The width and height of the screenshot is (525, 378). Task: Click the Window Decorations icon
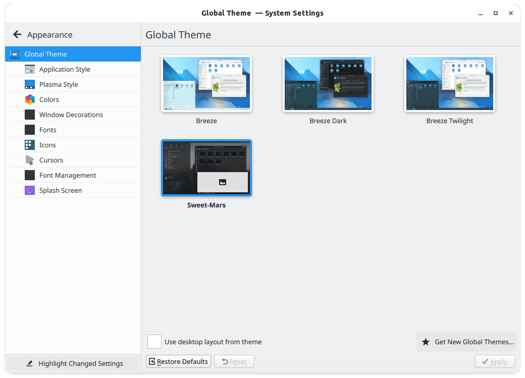(x=30, y=115)
